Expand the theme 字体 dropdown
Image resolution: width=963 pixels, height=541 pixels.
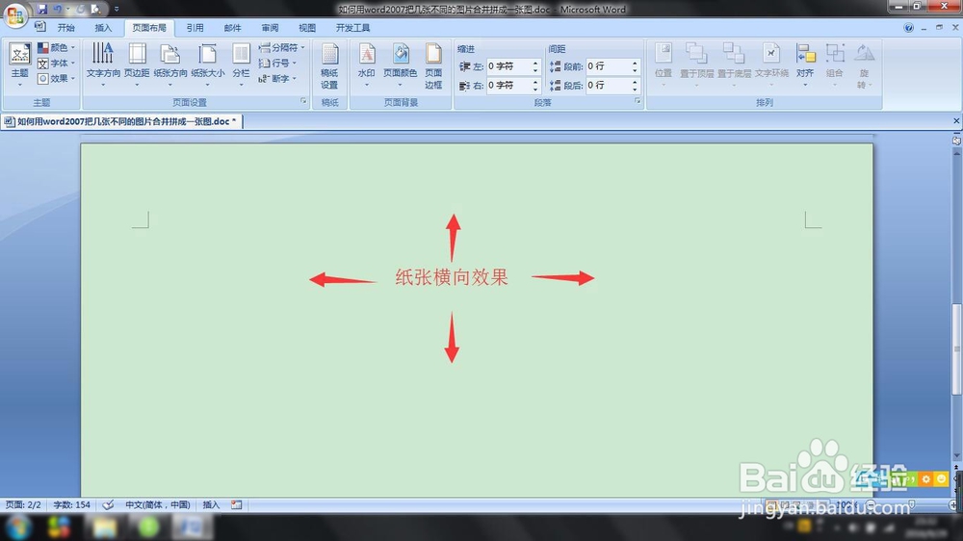pos(56,64)
